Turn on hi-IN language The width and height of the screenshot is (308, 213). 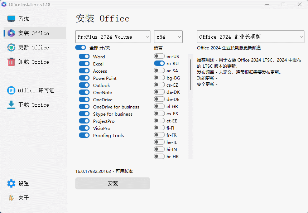click(159, 149)
